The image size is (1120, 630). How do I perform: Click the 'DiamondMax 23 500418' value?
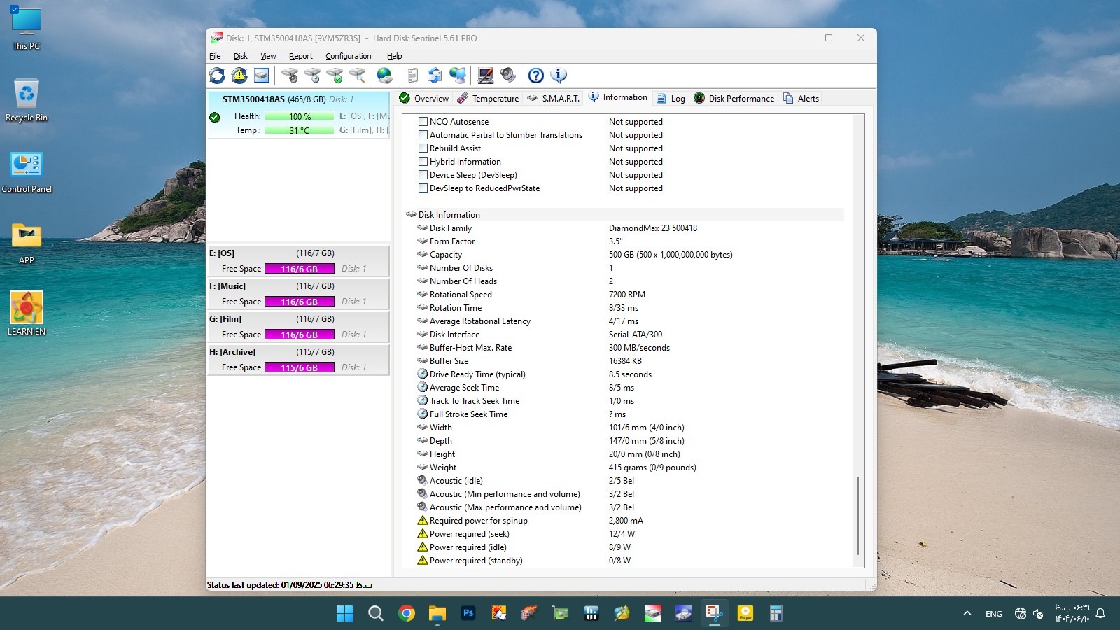tap(653, 228)
